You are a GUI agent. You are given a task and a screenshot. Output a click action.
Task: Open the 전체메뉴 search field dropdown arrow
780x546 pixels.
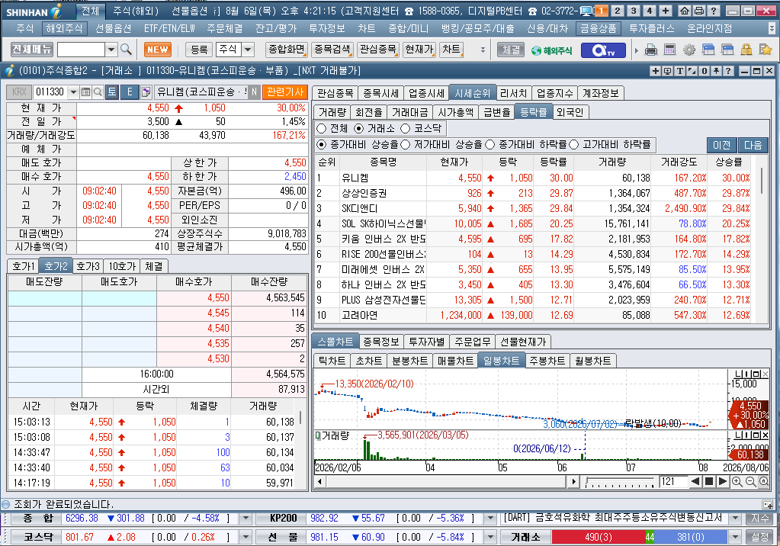(x=111, y=50)
